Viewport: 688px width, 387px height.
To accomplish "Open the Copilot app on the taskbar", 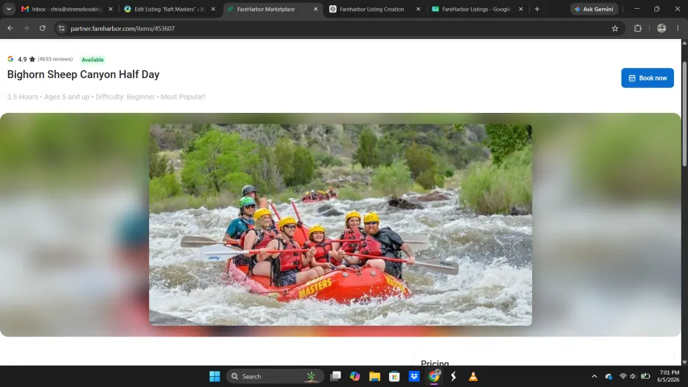I will point(355,376).
